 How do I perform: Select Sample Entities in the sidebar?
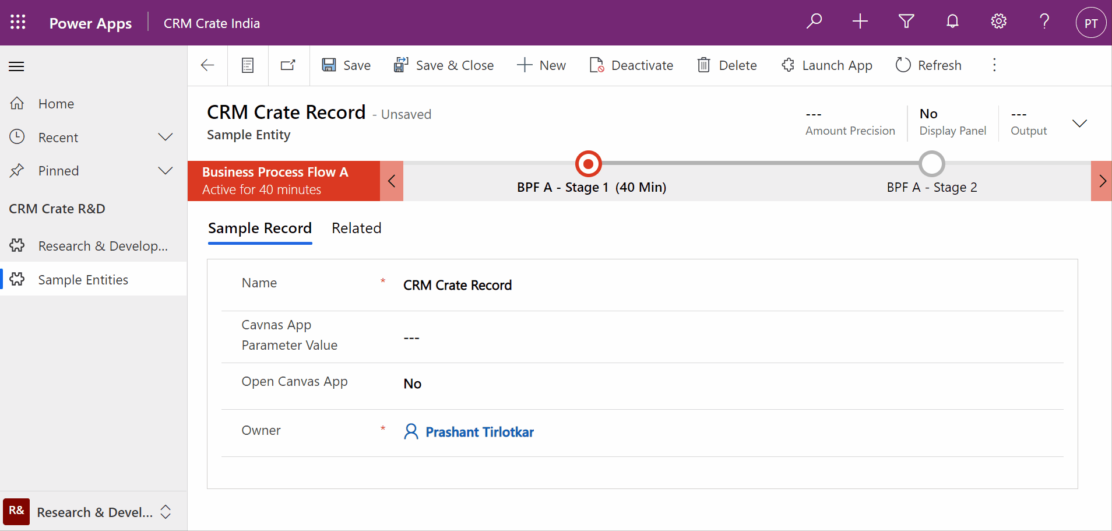pos(83,279)
